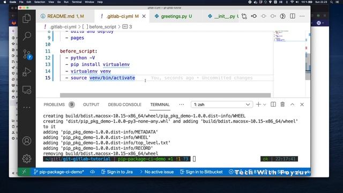Kill terminal with trash icon
Image resolution: width=343 pixels, height=193 pixels.
click(x=282, y=105)
